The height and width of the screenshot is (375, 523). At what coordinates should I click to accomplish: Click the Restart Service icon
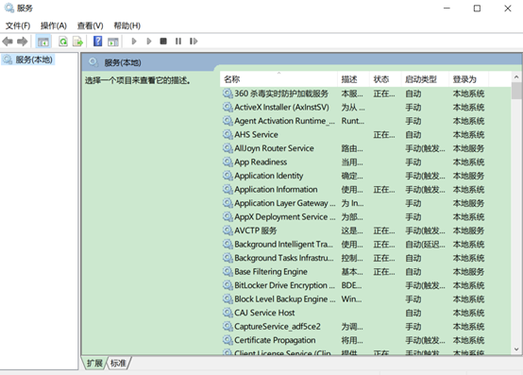click(194, 41)
